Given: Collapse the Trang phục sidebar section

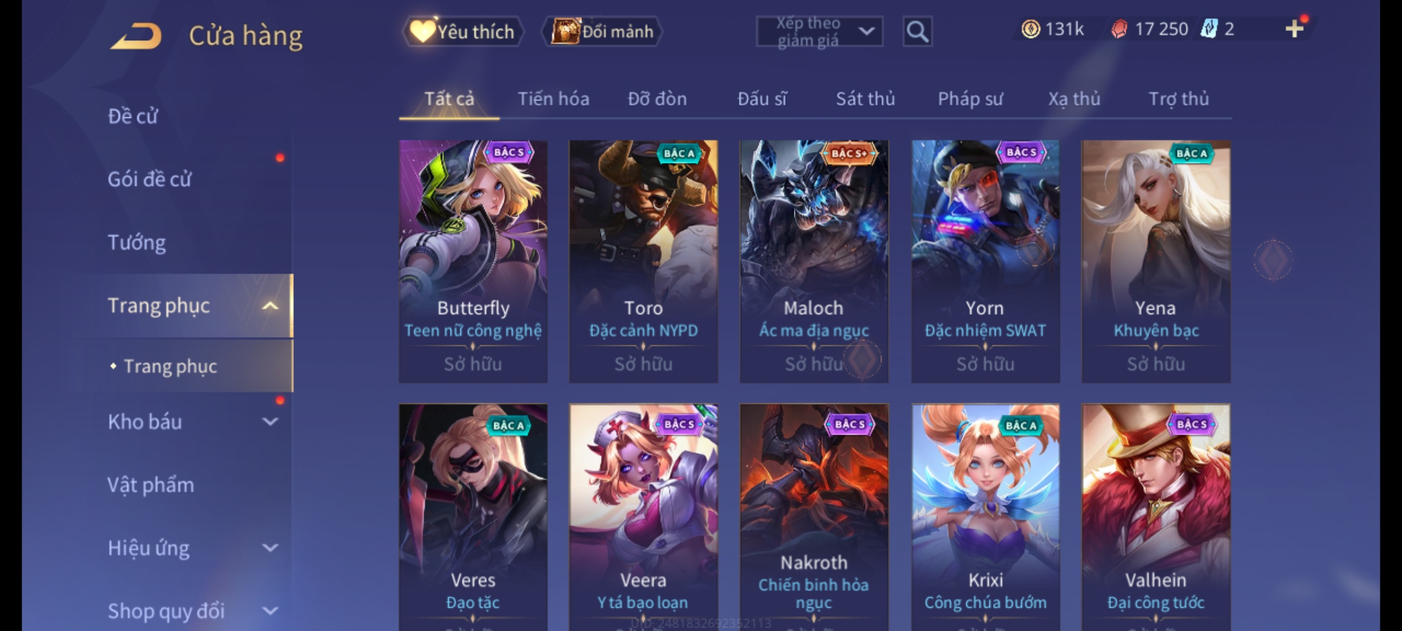Looking at the screenshot, I should (270, 306).
